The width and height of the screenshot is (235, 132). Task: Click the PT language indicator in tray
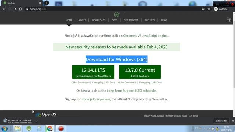coord(196,128)
